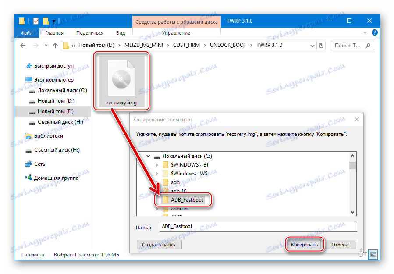Select Этот компьютер in the navigation pane
Viewport: 394px width, 274px height.
pos(54,80)
